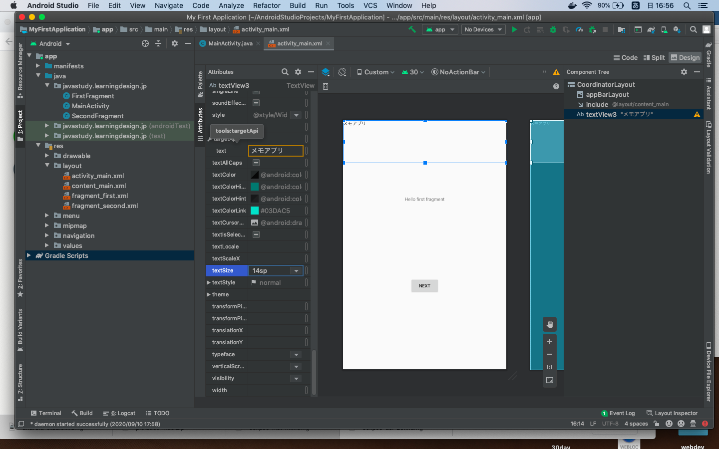719x449 pixels.
Task: Open Component Tree gear settings
Action: pos(684,72)
